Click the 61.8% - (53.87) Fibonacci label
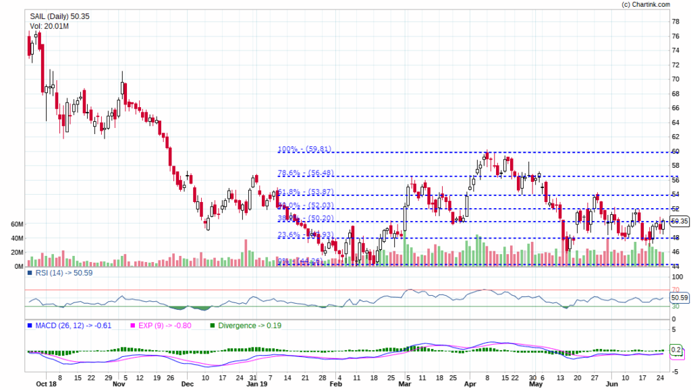The width and height of the screenshot is (691, 390). pos(306,192)
